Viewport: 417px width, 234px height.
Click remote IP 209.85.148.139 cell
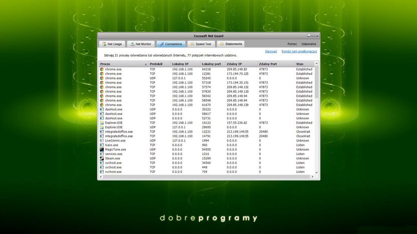[238, 105]
